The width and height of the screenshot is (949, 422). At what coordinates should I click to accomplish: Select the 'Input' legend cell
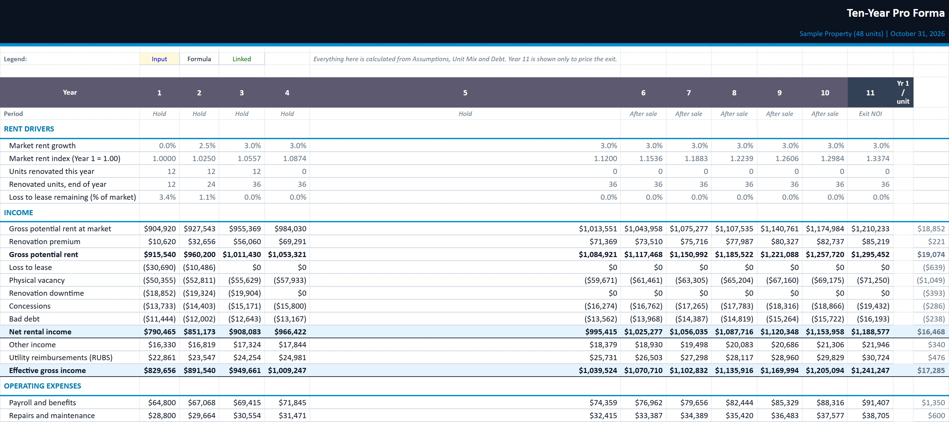click(159, 59)
